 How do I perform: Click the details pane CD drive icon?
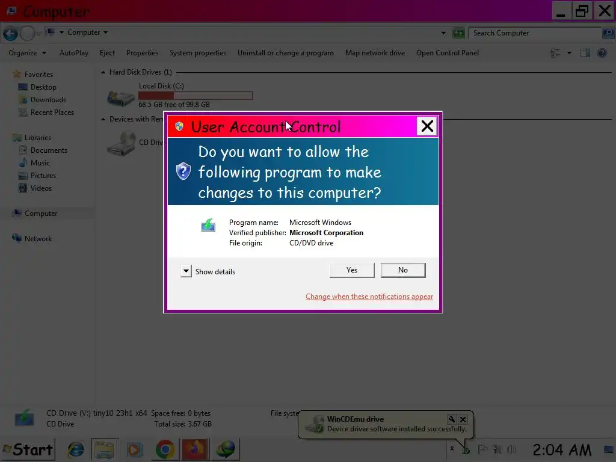click(24, 418)
